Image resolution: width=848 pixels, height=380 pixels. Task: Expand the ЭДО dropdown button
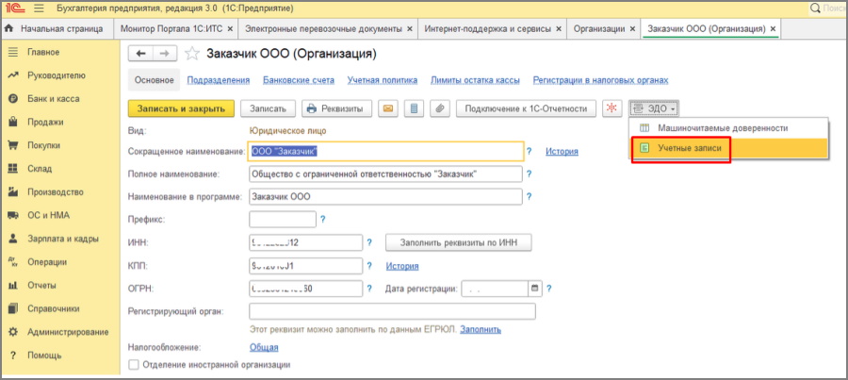(x=654, y=108)
